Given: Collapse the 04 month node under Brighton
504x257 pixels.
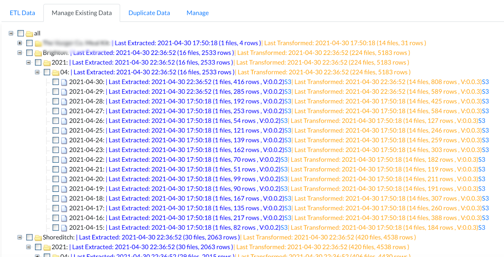Looking at the screenshot, I should coord(37,72).
